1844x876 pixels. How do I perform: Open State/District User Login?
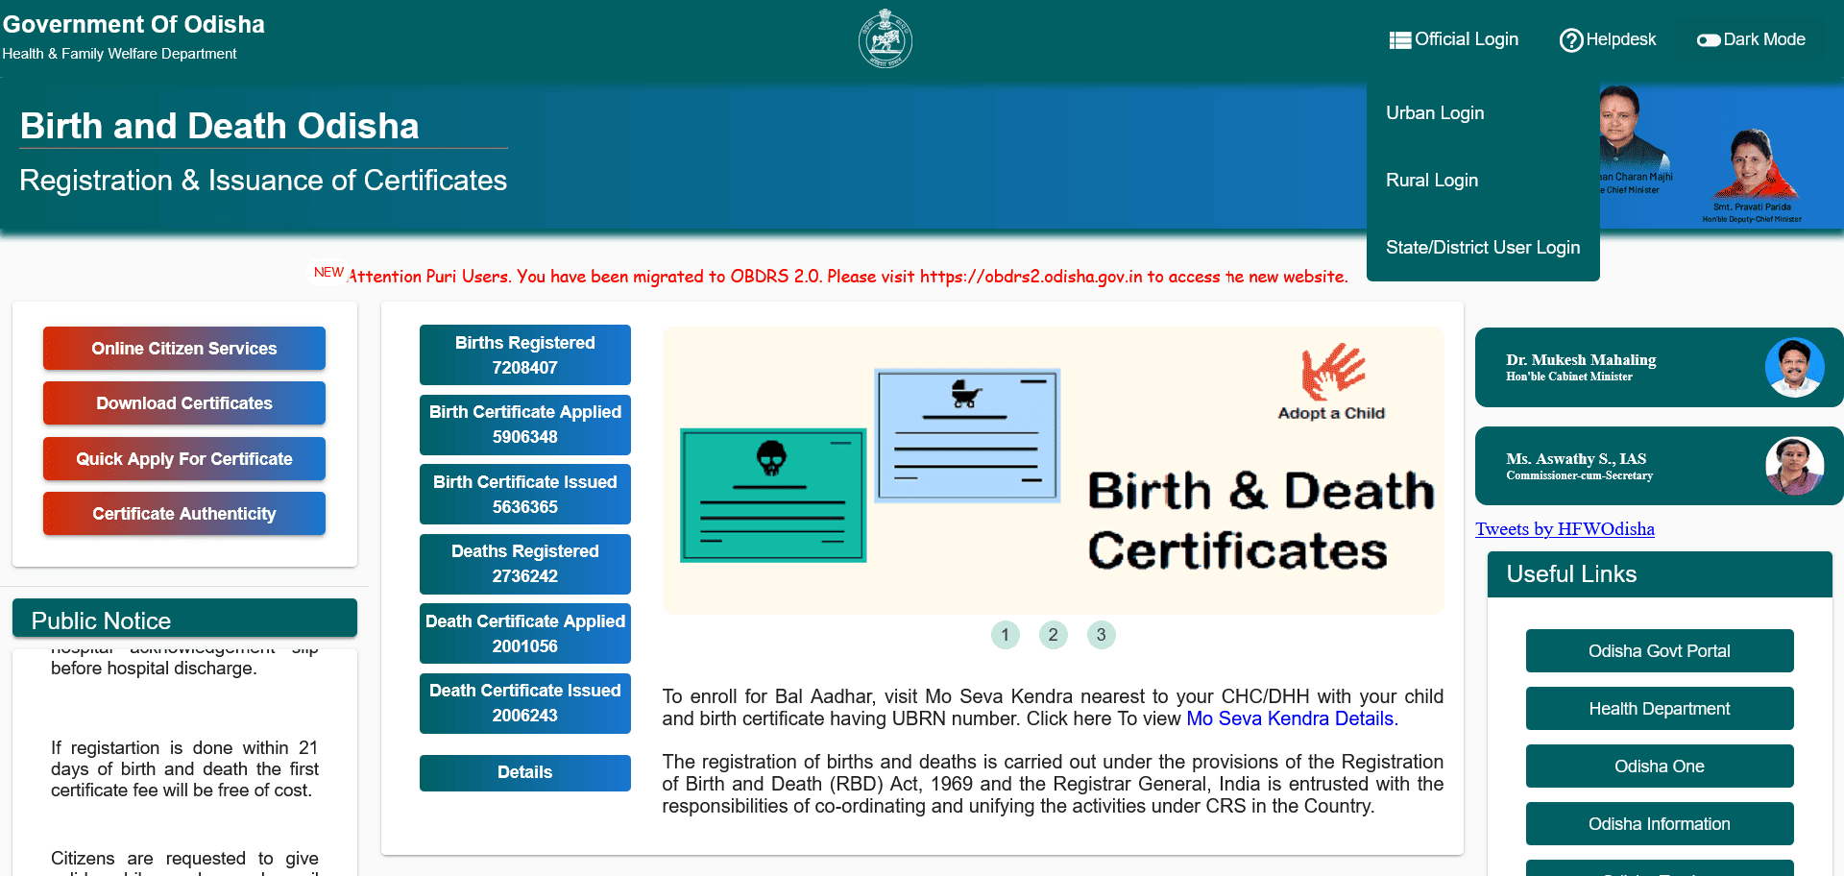pyautogui.click(x=1482, y=248)
